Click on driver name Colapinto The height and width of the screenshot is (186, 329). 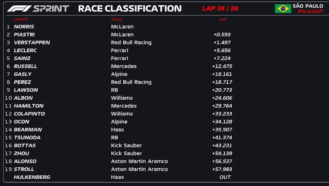(29, 114)
